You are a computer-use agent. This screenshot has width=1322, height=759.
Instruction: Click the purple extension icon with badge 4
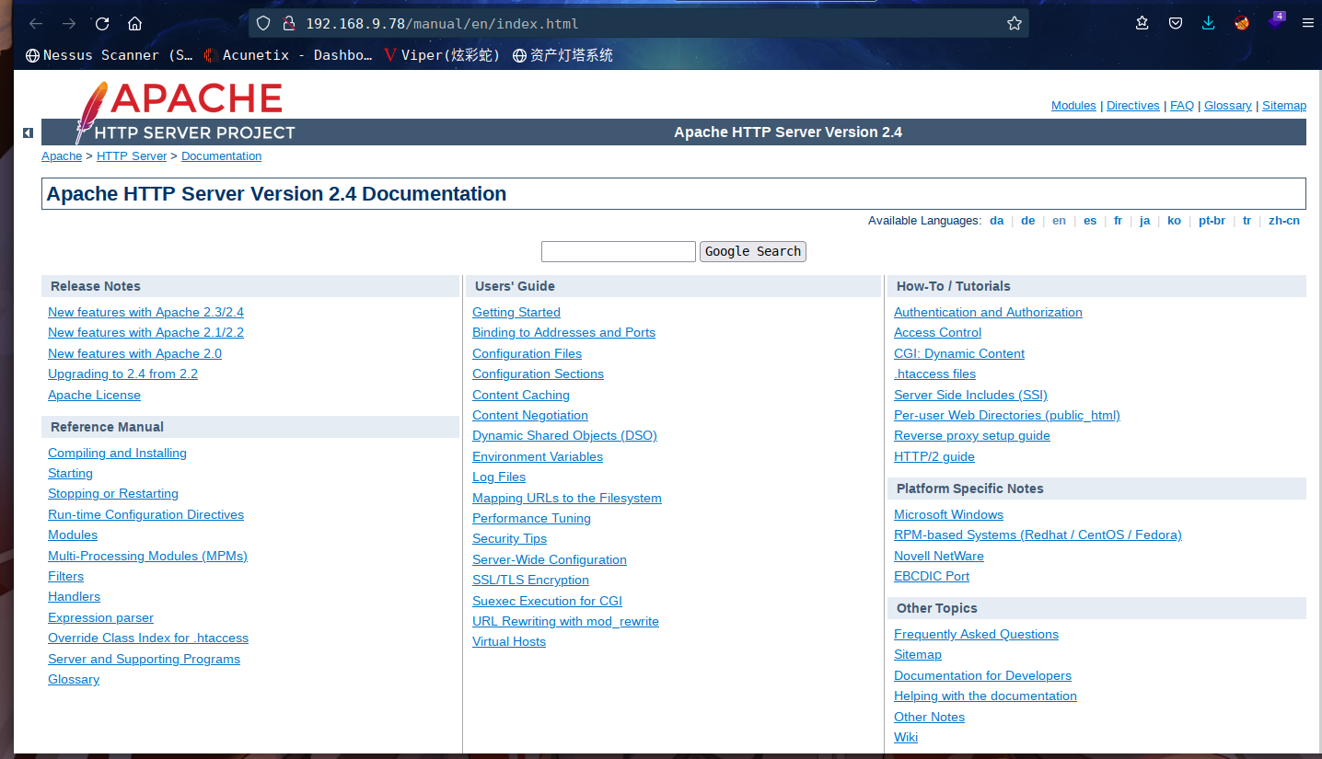[x=1276, y=20]
